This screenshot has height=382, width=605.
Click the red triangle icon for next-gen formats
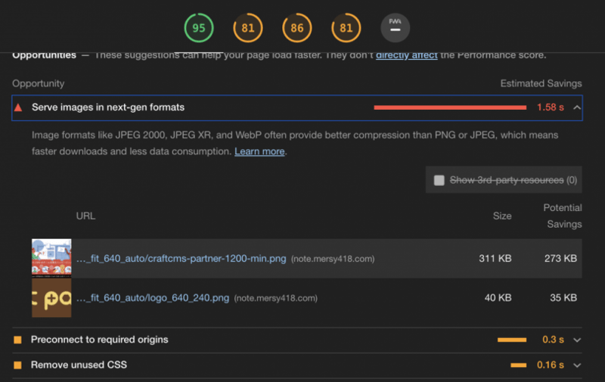[x=18, y=107]
